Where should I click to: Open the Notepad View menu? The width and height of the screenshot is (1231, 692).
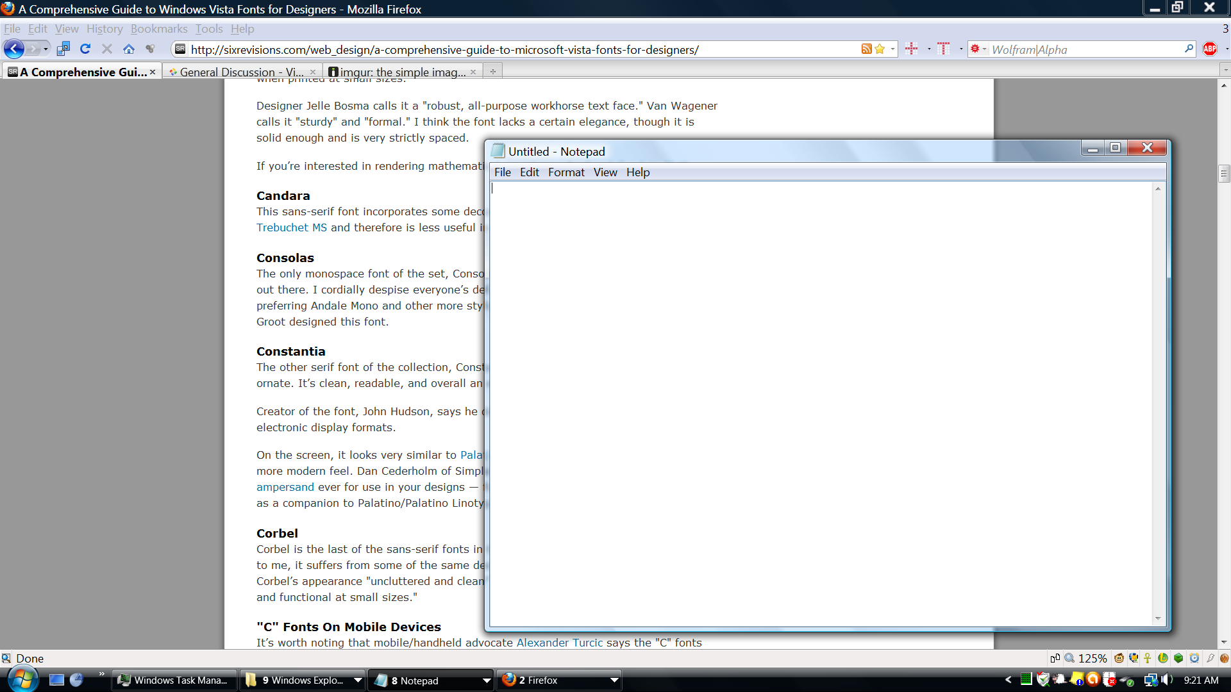[605, 172]
